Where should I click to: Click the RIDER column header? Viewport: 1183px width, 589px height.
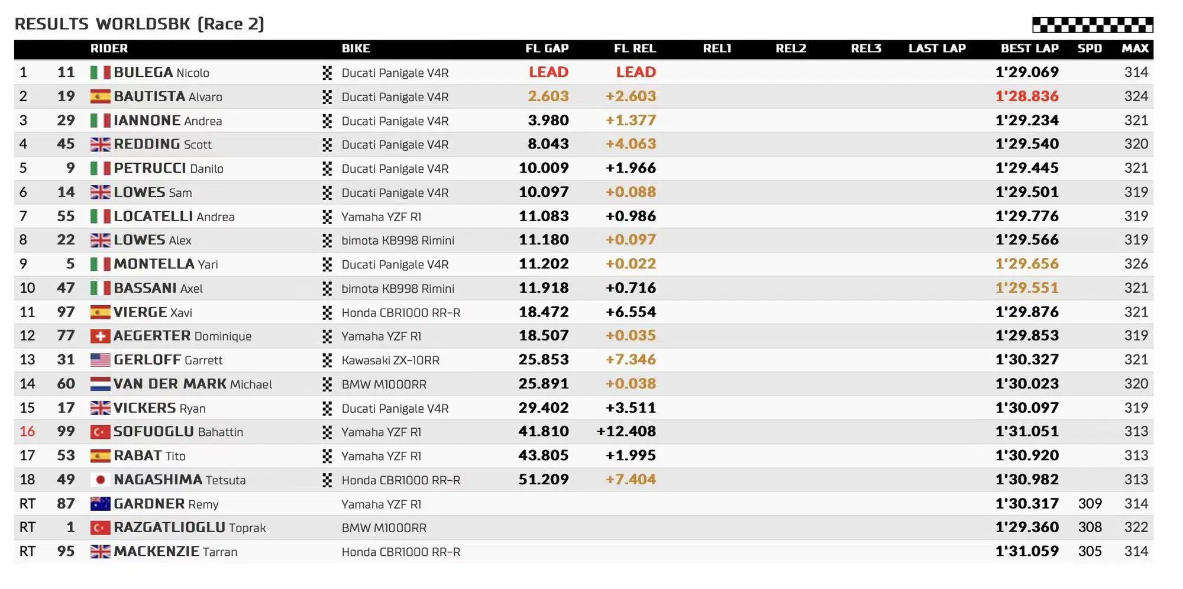pyautogui.click(x=109, y=48)
